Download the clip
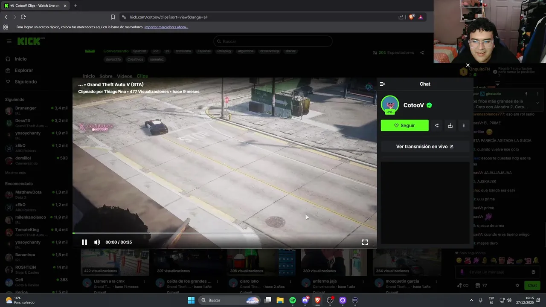 point(450,125)
